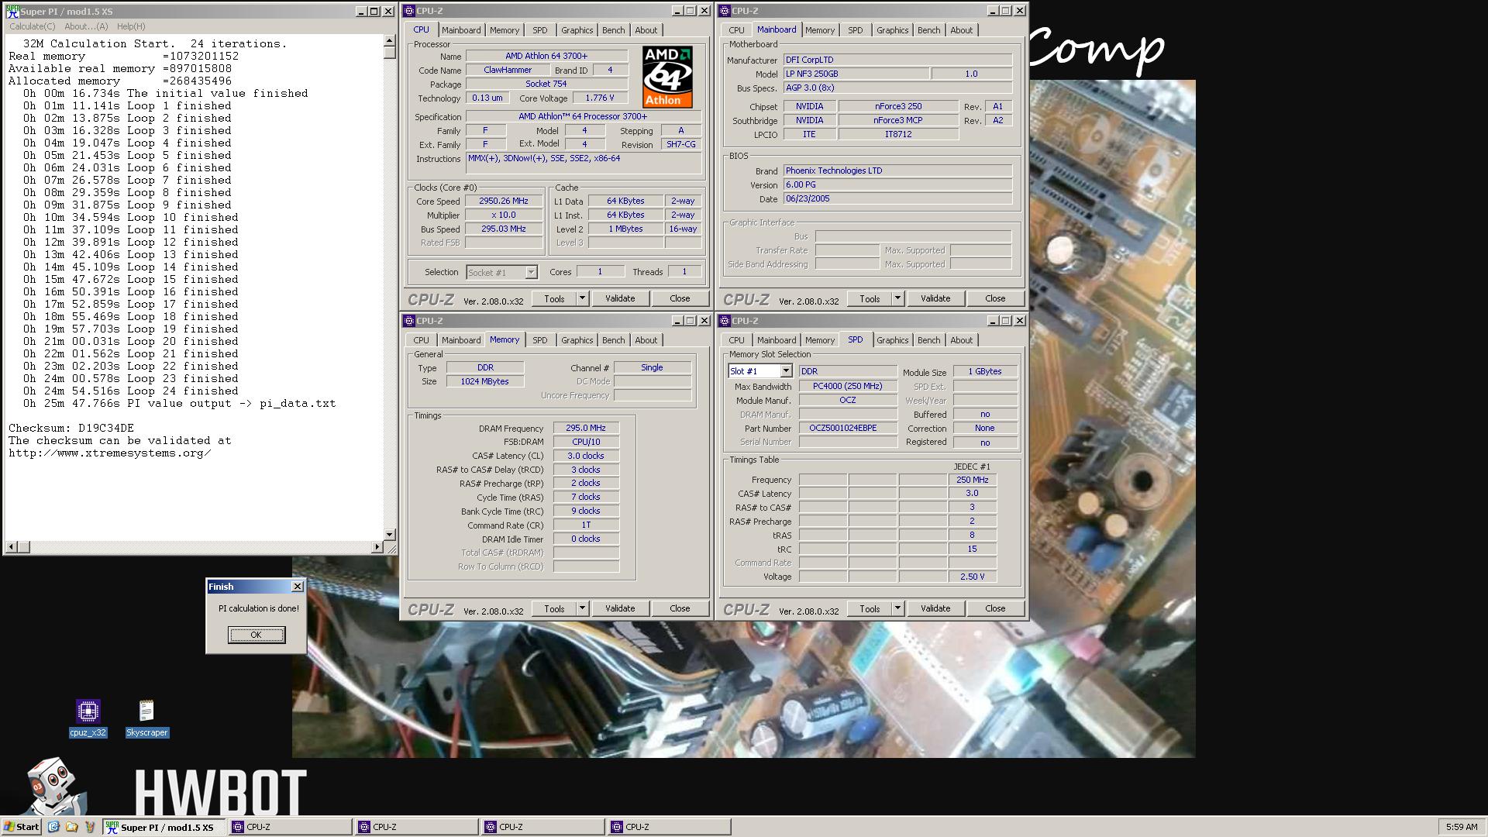Click Checksum: D19C34DE line in Super PI
This screenshot has width=1488, height=837.
point(71,428)
